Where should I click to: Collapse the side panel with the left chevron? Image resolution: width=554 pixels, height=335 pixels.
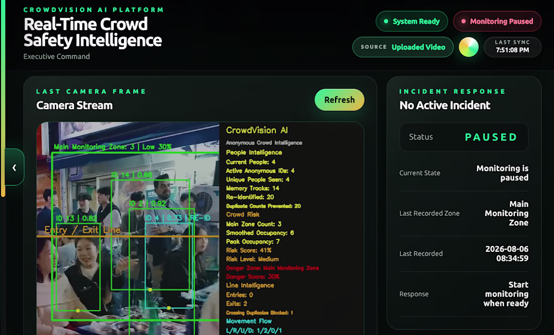pyautogui.click(x=14, y=167)
